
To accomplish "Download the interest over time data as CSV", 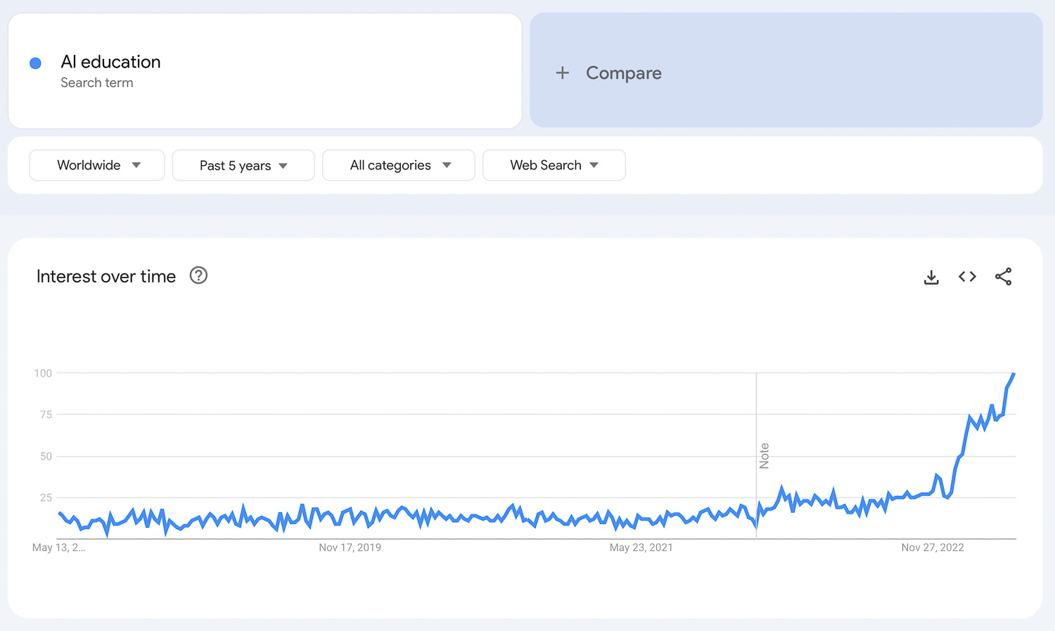I will [931, 277].
